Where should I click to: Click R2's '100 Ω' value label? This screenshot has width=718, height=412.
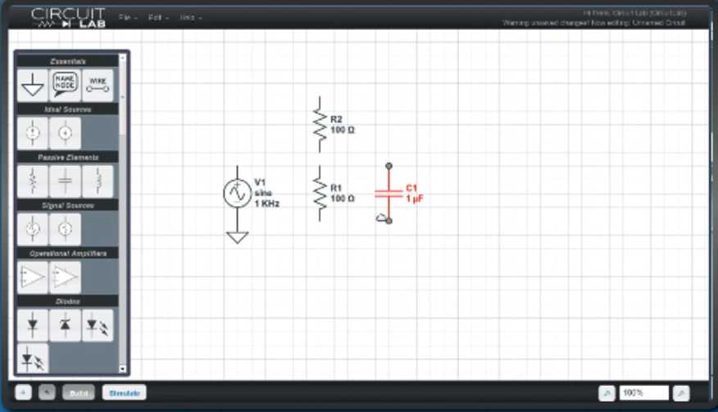[343, 130]
